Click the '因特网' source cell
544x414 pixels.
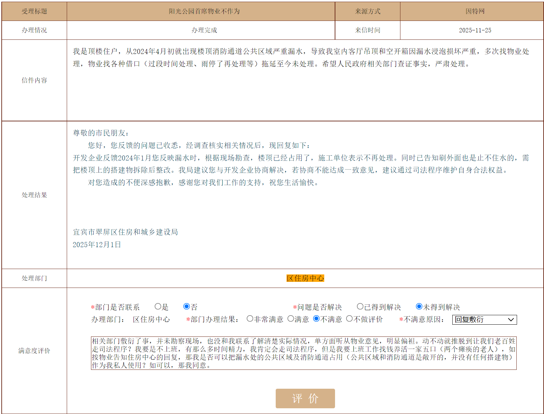(x=475, y=11)
